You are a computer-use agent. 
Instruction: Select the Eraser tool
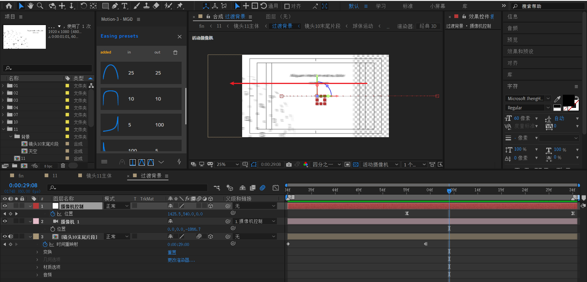point(156,6)
